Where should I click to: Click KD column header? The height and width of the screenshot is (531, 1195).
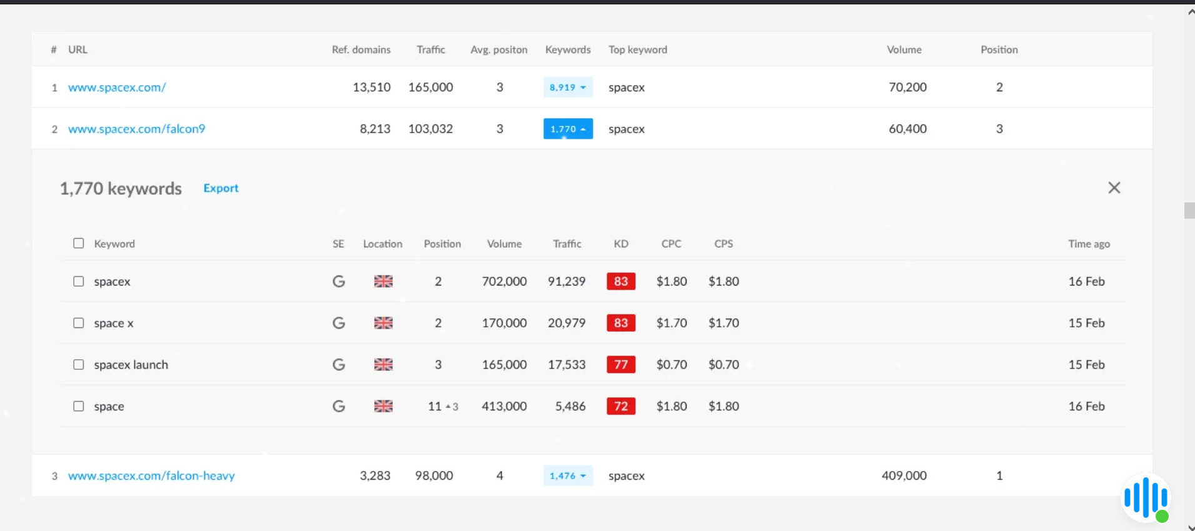click(621, 244)
